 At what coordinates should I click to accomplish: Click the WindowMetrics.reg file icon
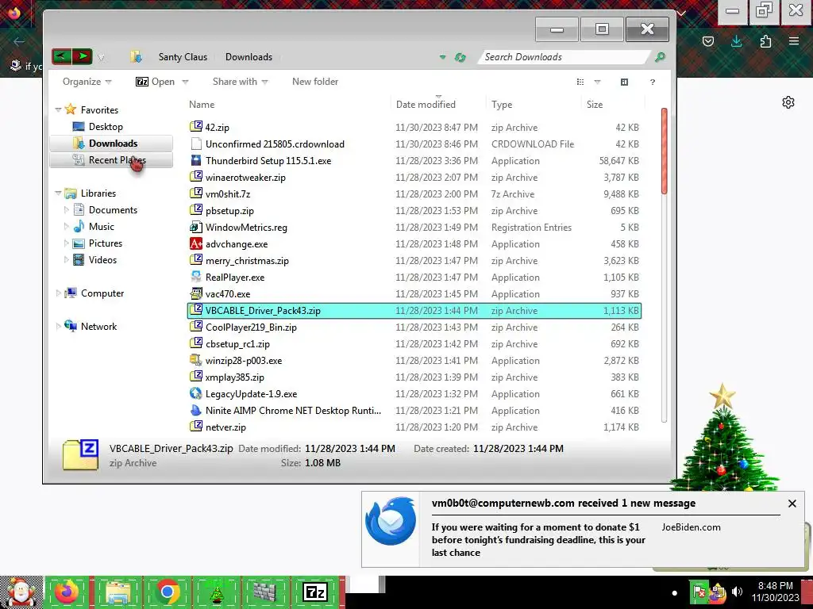[196, 227]
